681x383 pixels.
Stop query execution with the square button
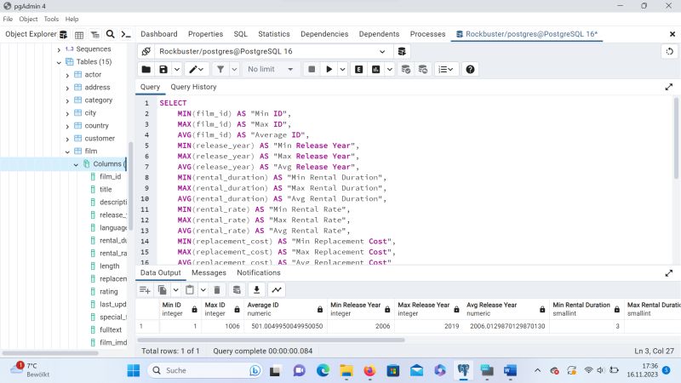[312, 69]
